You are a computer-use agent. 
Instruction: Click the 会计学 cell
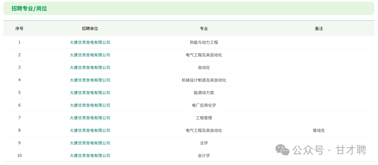[x=204, y=156]
